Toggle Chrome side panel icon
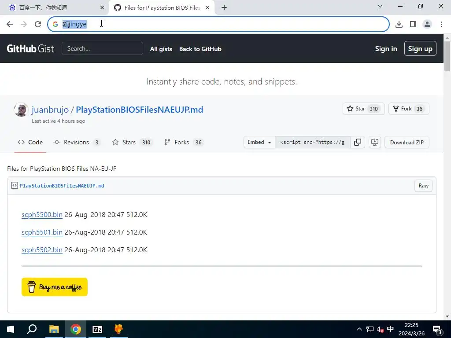This screenshot has width=451, height=338. tap(413, 24)
